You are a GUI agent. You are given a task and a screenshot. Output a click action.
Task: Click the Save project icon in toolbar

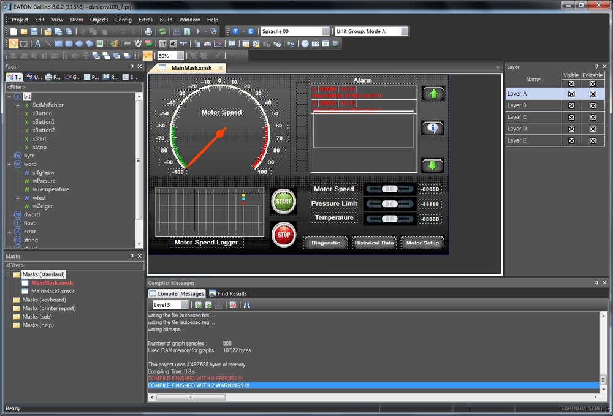point(34,31)
